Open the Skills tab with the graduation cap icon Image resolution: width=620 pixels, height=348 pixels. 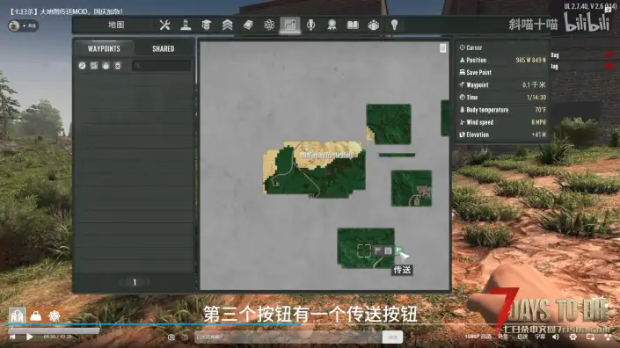206,25
